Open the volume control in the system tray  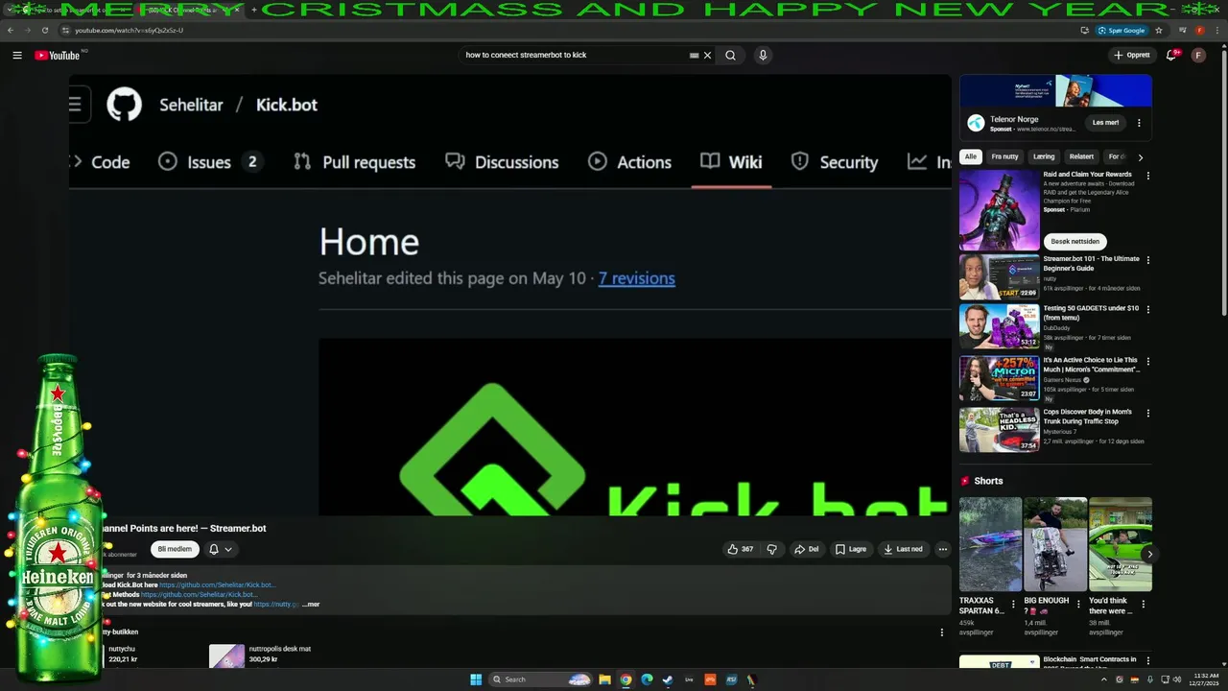[1178, 679]
